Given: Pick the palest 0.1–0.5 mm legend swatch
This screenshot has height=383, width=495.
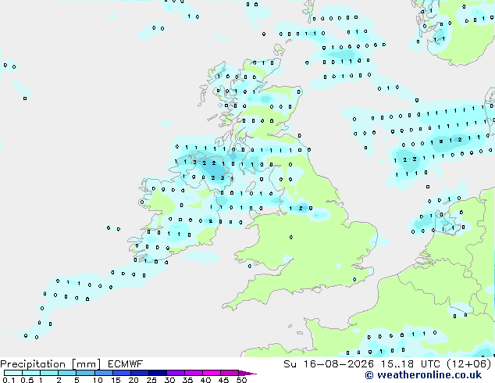Looking at the screenshot, I should [13, 373].
